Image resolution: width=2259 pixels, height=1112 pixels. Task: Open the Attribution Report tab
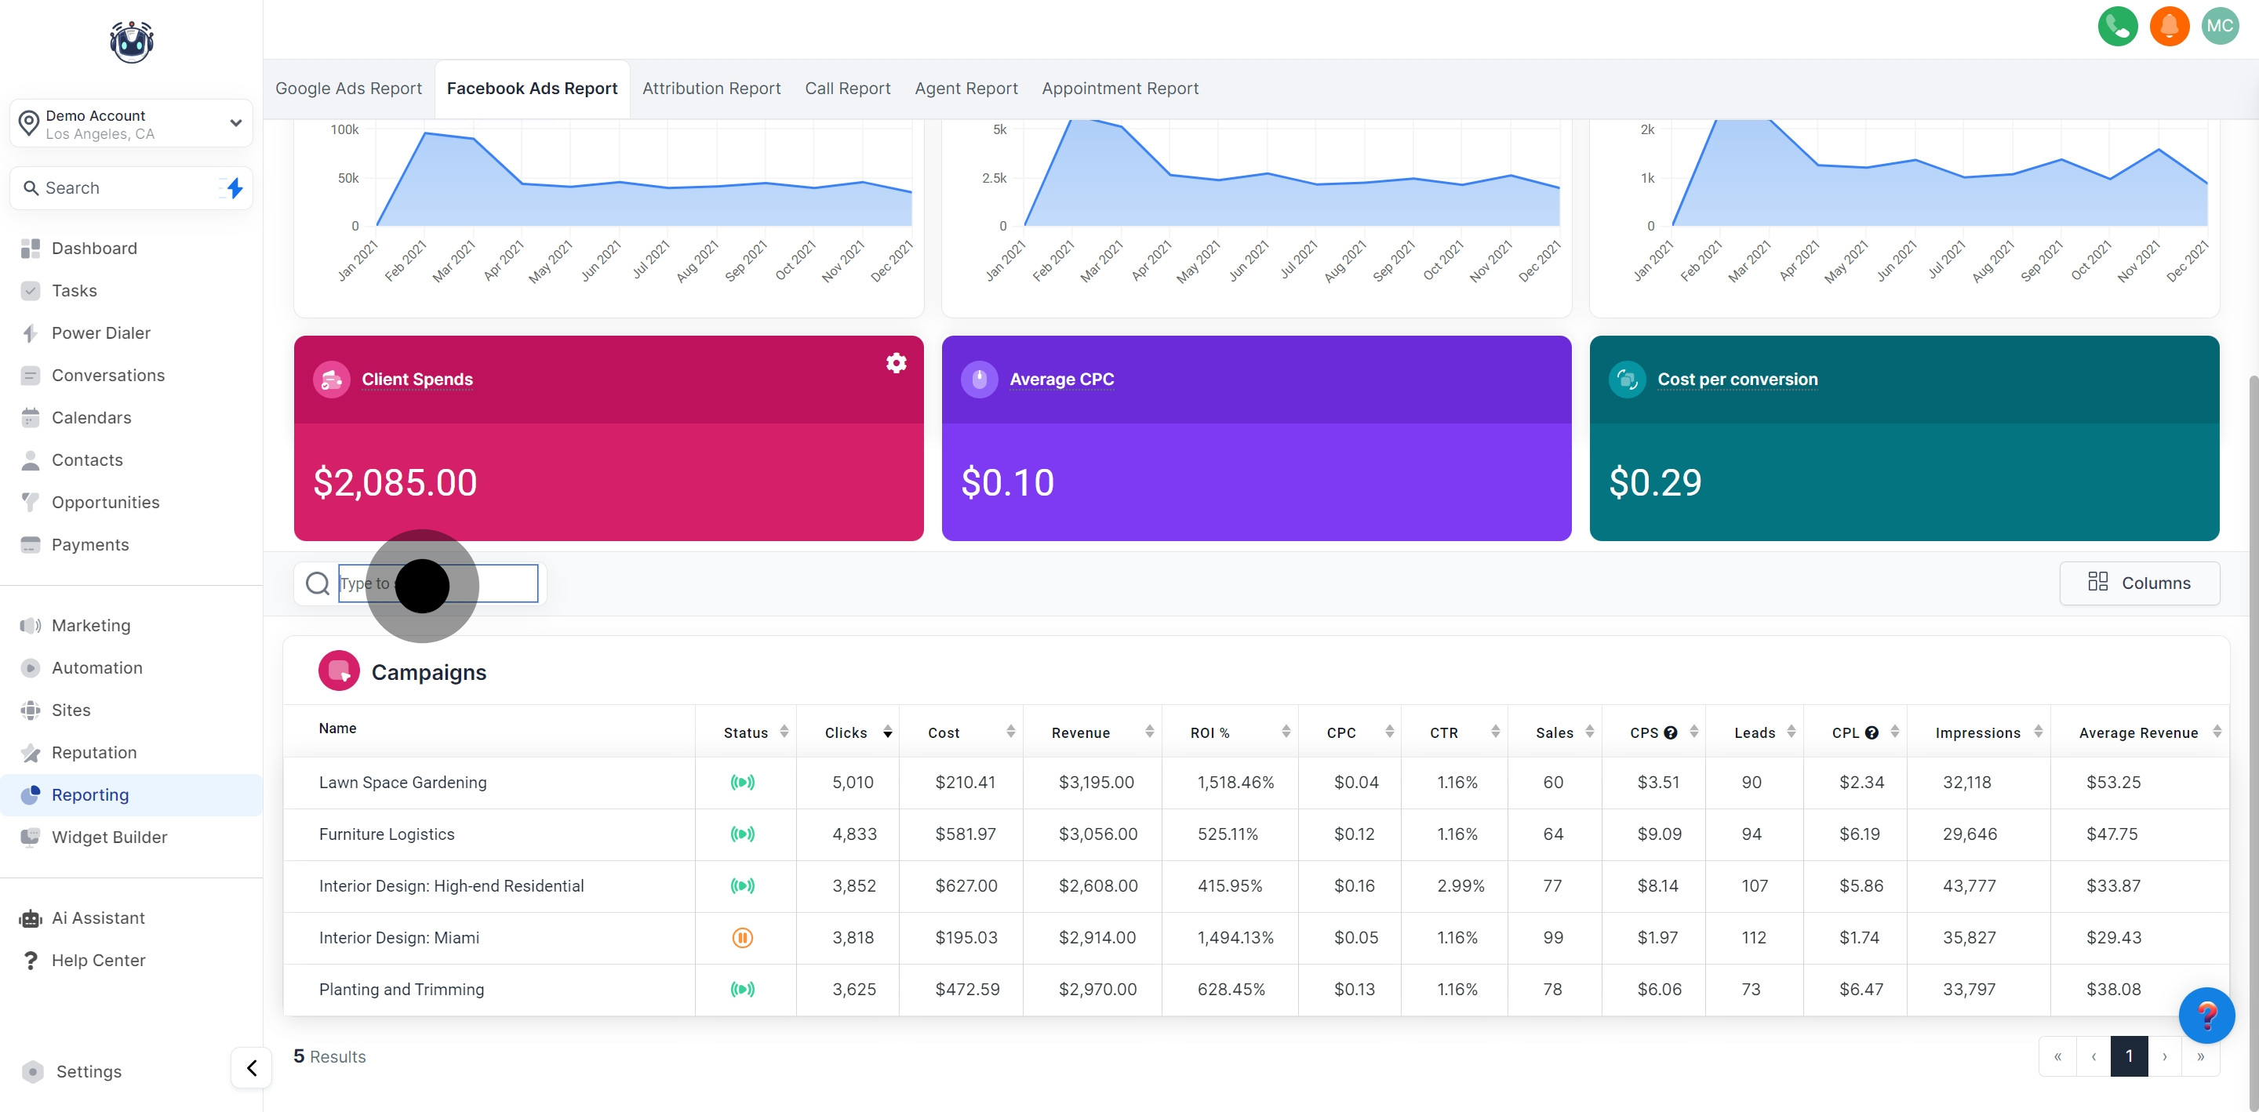click(711, 89)
